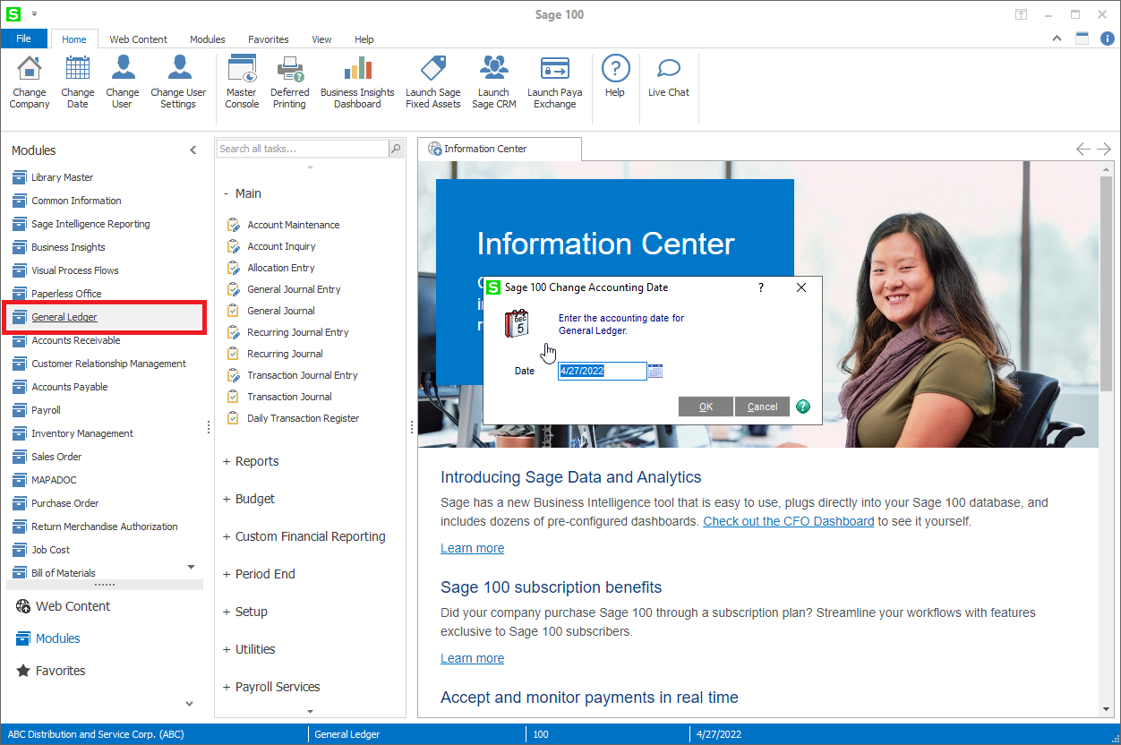Open Change User Settings
The height and width of the screenshot is (745, 1121).
click(x=178, y=81)
